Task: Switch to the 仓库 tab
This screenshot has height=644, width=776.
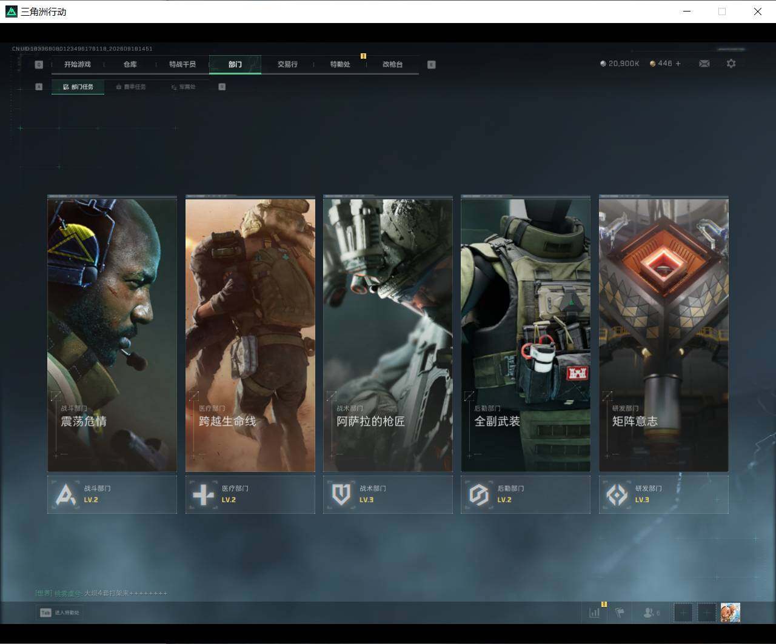Action: coord(130,64)
